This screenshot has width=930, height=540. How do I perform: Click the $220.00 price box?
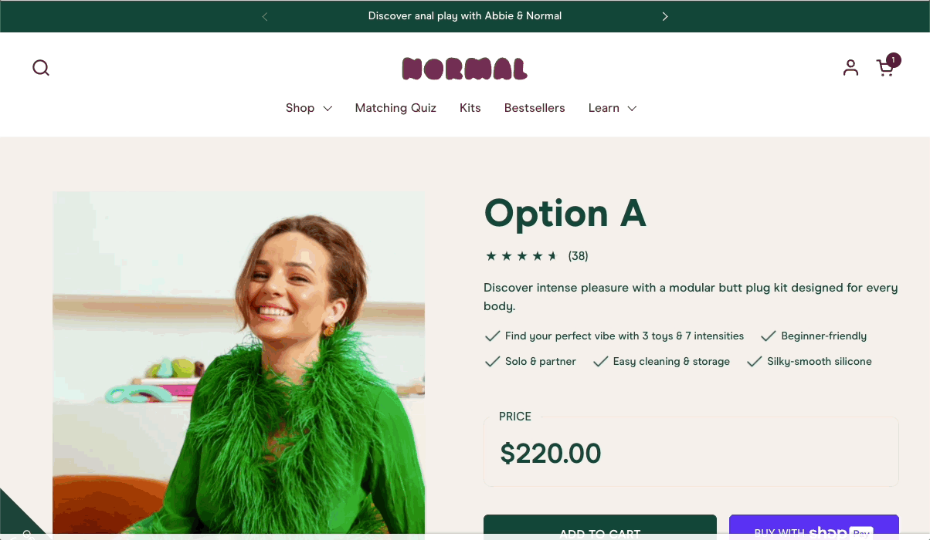(691, 452)
